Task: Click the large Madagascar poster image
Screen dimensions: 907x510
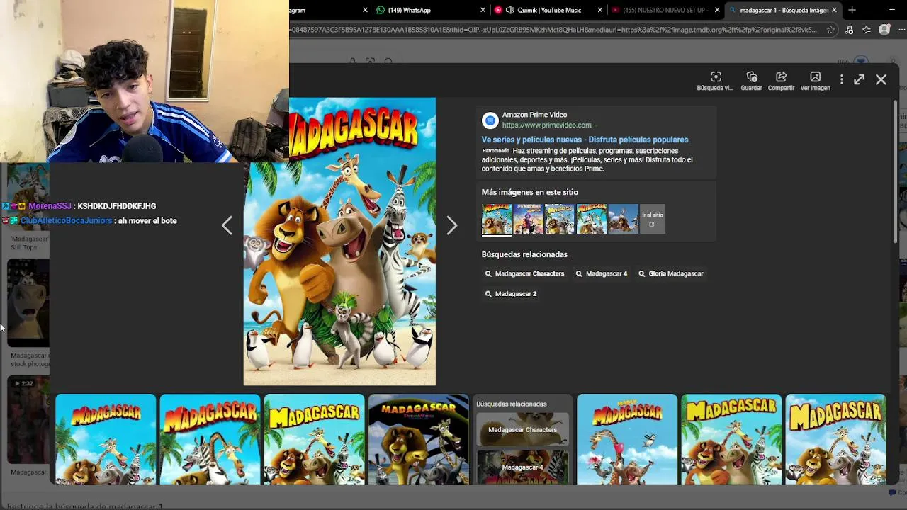Action: click(339, 242)
